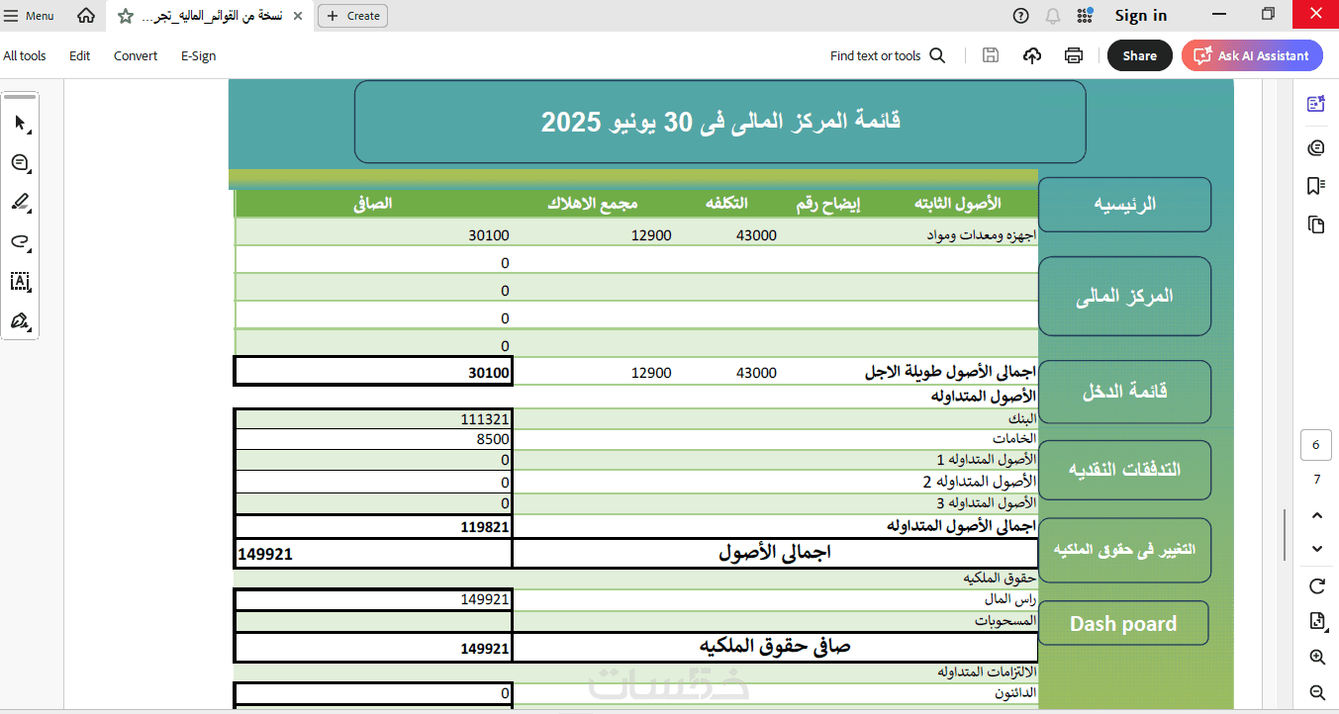Open the bookmarks panel
This screenshot has width=1339, height=714.
click(1316, 186)
